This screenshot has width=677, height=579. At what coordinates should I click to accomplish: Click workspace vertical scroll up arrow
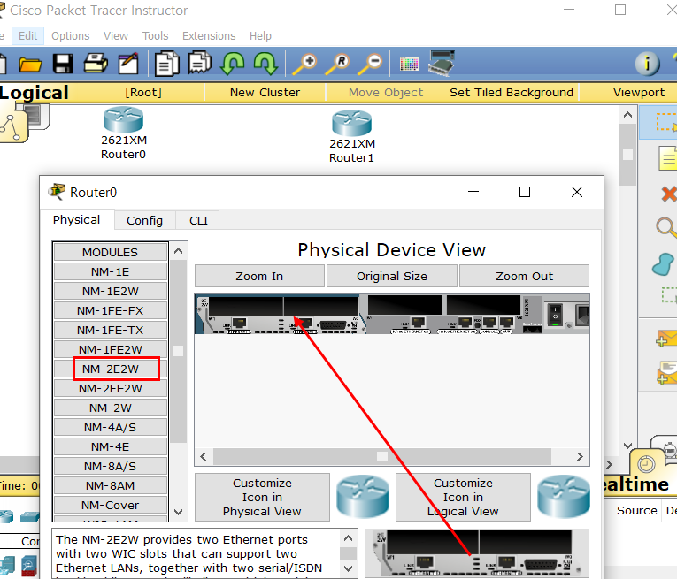click(x=627, y=115)
